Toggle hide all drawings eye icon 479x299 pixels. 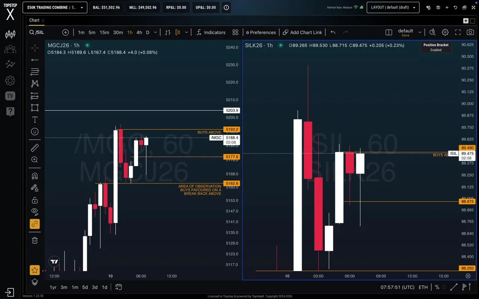pos(35,211)
